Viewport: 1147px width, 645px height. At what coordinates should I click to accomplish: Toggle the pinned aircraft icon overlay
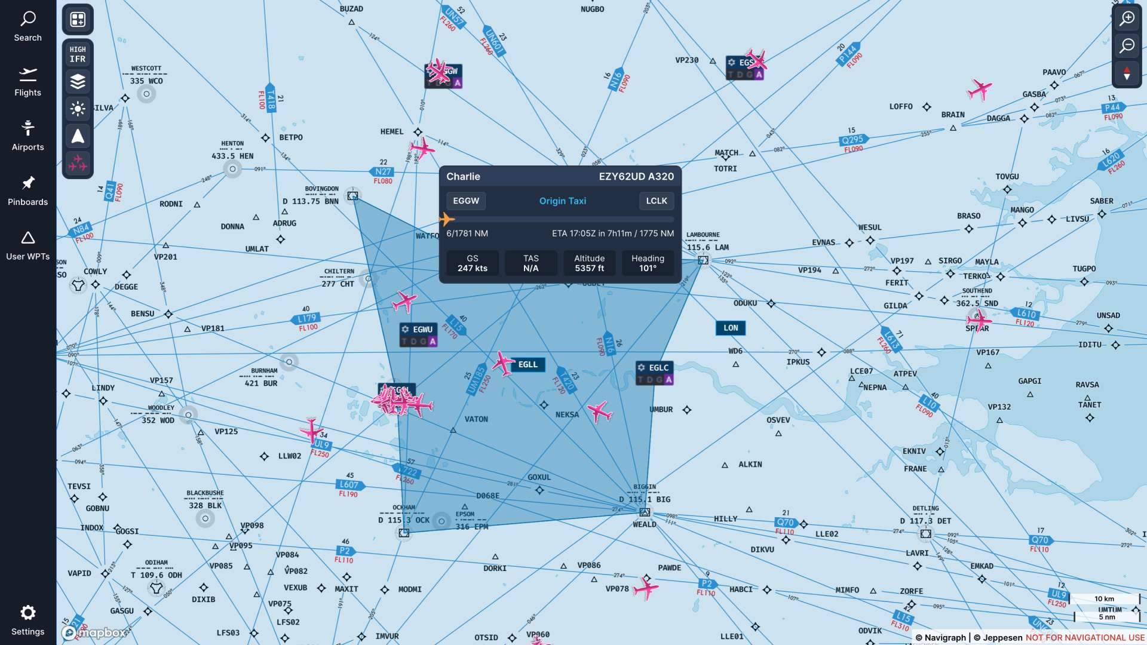[x=77, y=165]
